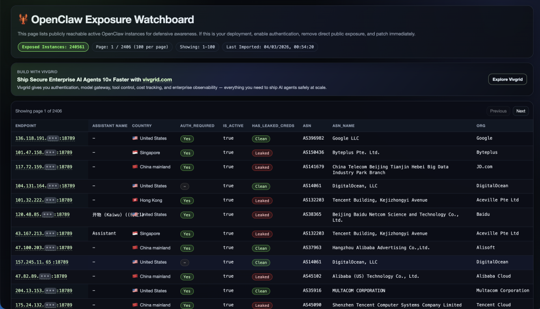Click the Last Imported timestamp badge
The image size is (540, 309).
(x=270, y=47)
